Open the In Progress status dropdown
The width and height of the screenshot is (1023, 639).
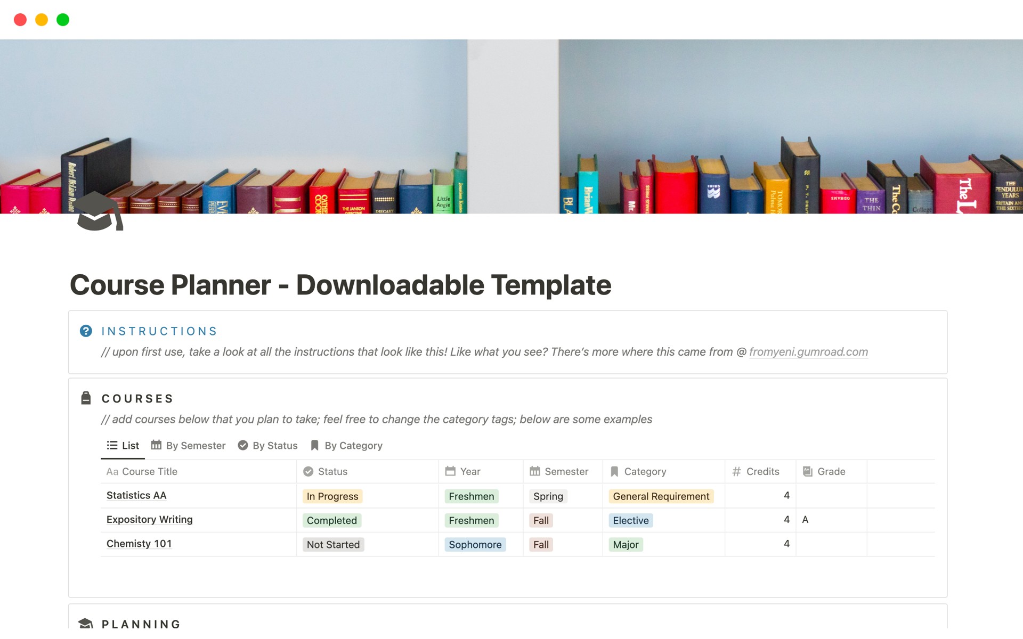(332, 496)
